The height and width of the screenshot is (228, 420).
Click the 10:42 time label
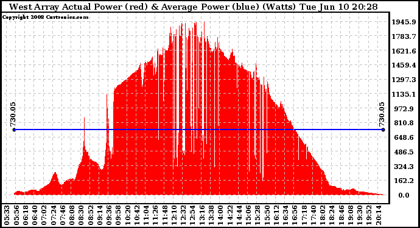click(136, 215)
